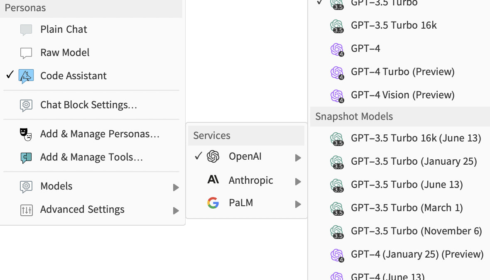This screenshot has height=280, width=490.
Task: Click the GPT-3.5 Turbo (March 1) icon
Action: pyautogui.click(x=337, y=209)
